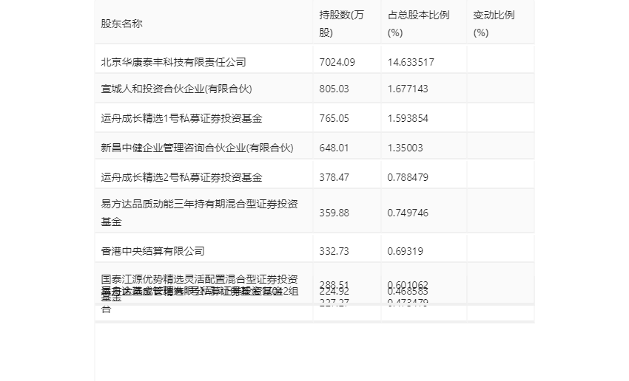
Task: Select the ratio value 1.677143
Action: [x=408, y=89]
